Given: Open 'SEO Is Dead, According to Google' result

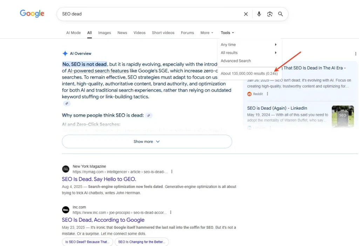Looking at the screenshot, I should click(x=103, y=220).
